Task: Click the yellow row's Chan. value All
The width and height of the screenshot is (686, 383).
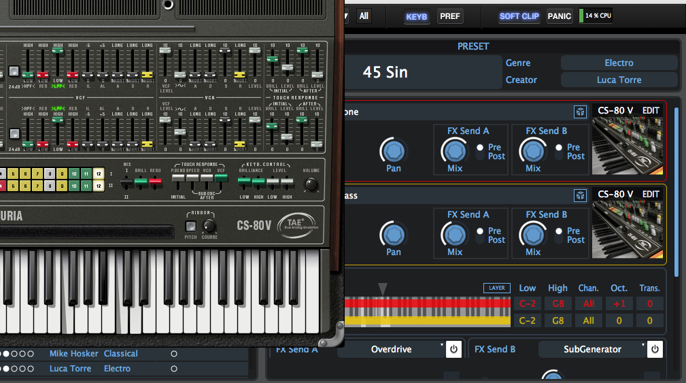Action: click(589, 321)
